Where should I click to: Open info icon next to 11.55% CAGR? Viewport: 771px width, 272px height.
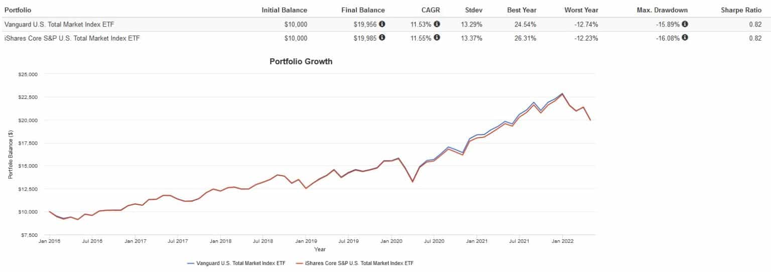coord(437,38)
